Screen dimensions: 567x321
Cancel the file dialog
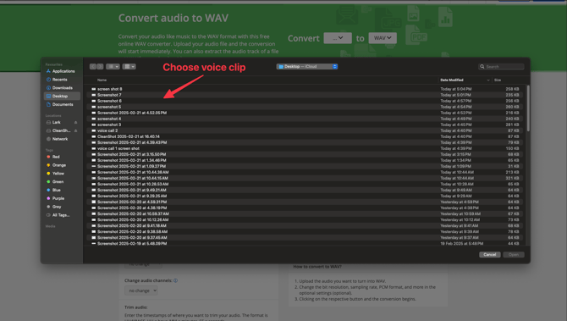pos(490,254)
